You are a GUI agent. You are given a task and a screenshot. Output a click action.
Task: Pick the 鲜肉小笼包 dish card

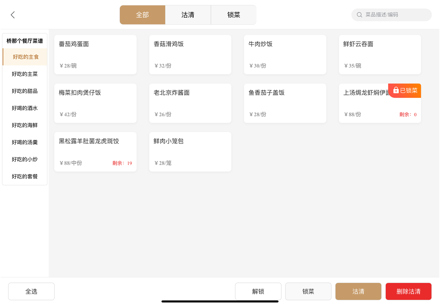[190, 152]
